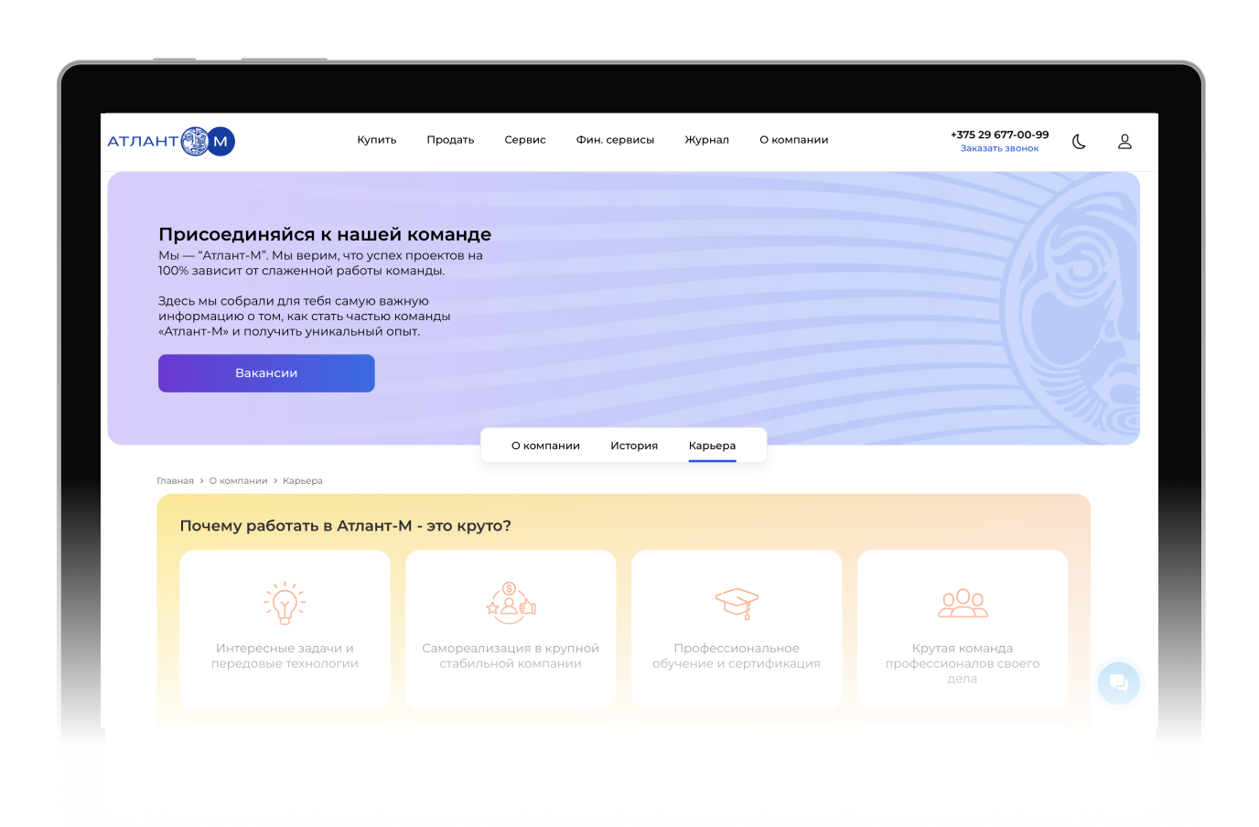Click the team of professionals icon
Screen dimensions: 1259x827
pos(963,603)
